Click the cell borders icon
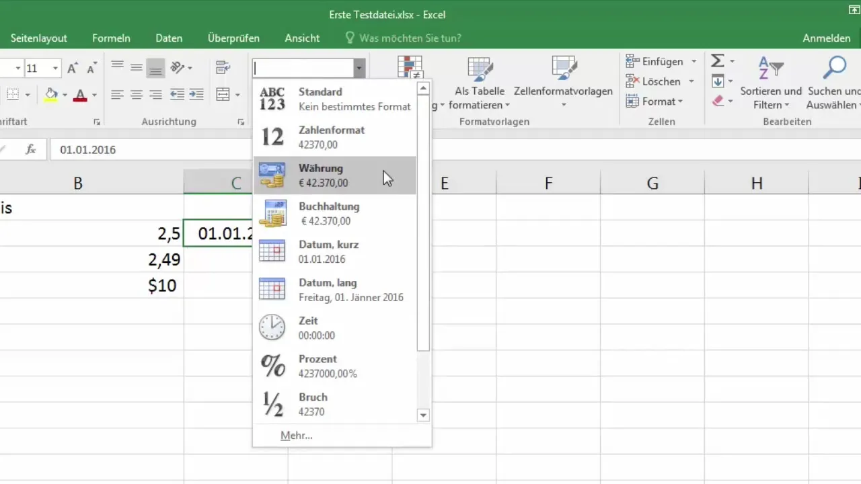The width and height of the screenshot is (861, 484). [13, 95]
